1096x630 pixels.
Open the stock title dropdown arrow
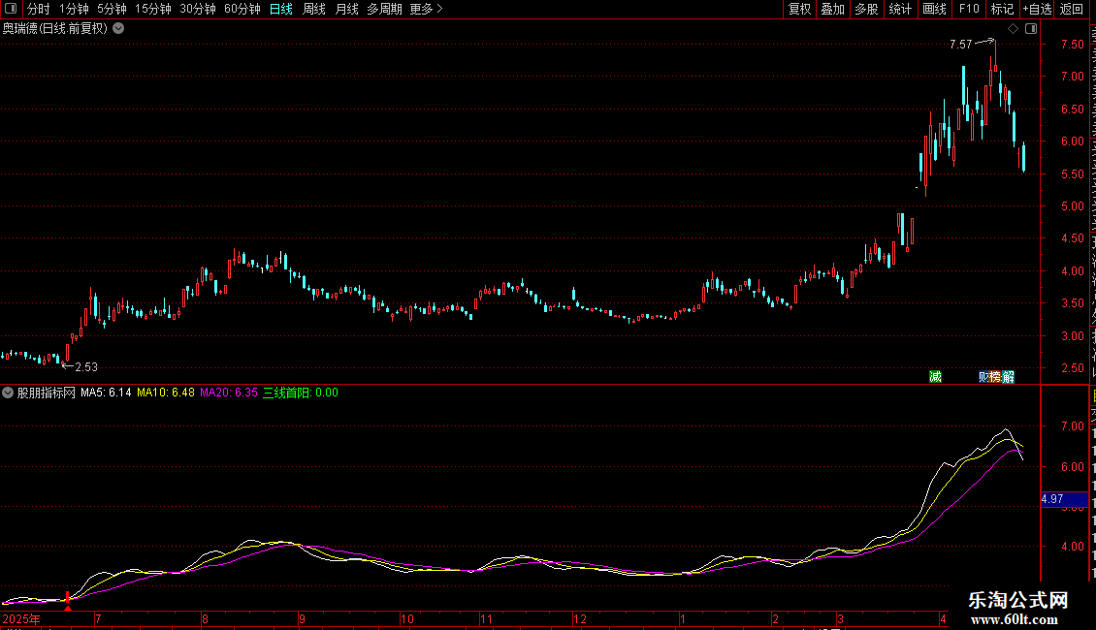[x=119, y=29]
